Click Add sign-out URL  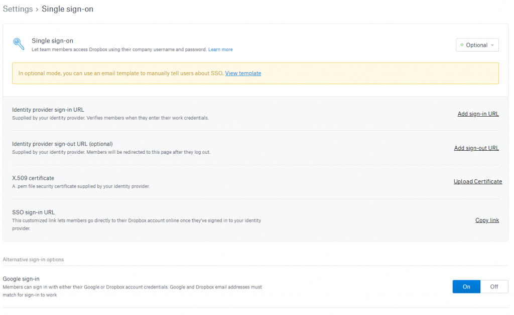[476, 148]
